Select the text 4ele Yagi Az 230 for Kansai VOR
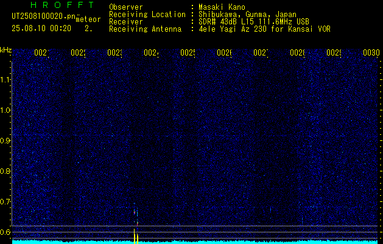This screenshot has width=383, height=244. (x=264, y=29)
